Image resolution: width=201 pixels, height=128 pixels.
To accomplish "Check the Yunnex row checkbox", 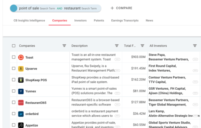I will [x=14, y=91].
